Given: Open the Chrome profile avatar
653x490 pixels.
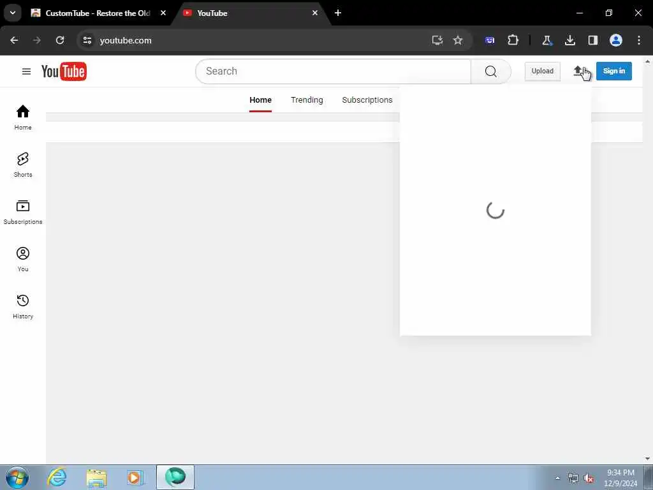Looking at the screenshot, I should 616,40.
